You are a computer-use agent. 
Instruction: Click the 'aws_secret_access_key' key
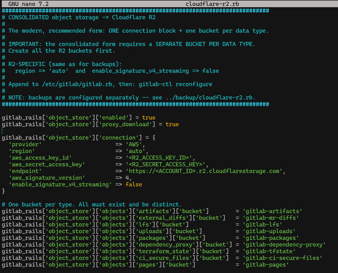47,165
